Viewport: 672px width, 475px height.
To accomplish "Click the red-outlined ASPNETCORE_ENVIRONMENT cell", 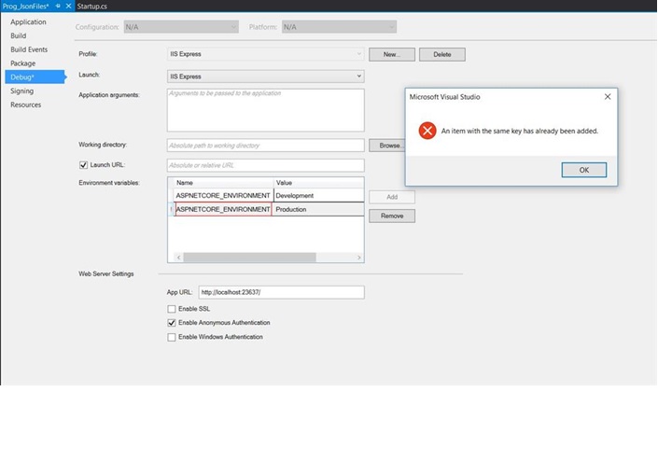I will (223, 209).
